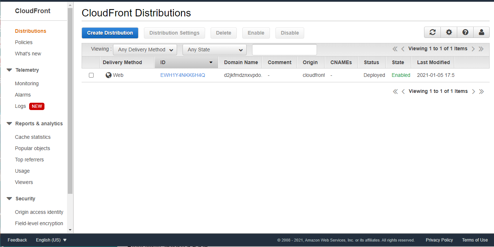Sort by ID column arrow
This screenshot has width=494, height=247.
pos(211,63)
